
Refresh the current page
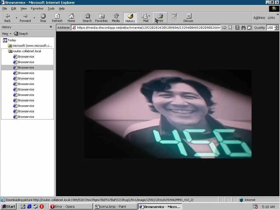[x=57, y=18]
